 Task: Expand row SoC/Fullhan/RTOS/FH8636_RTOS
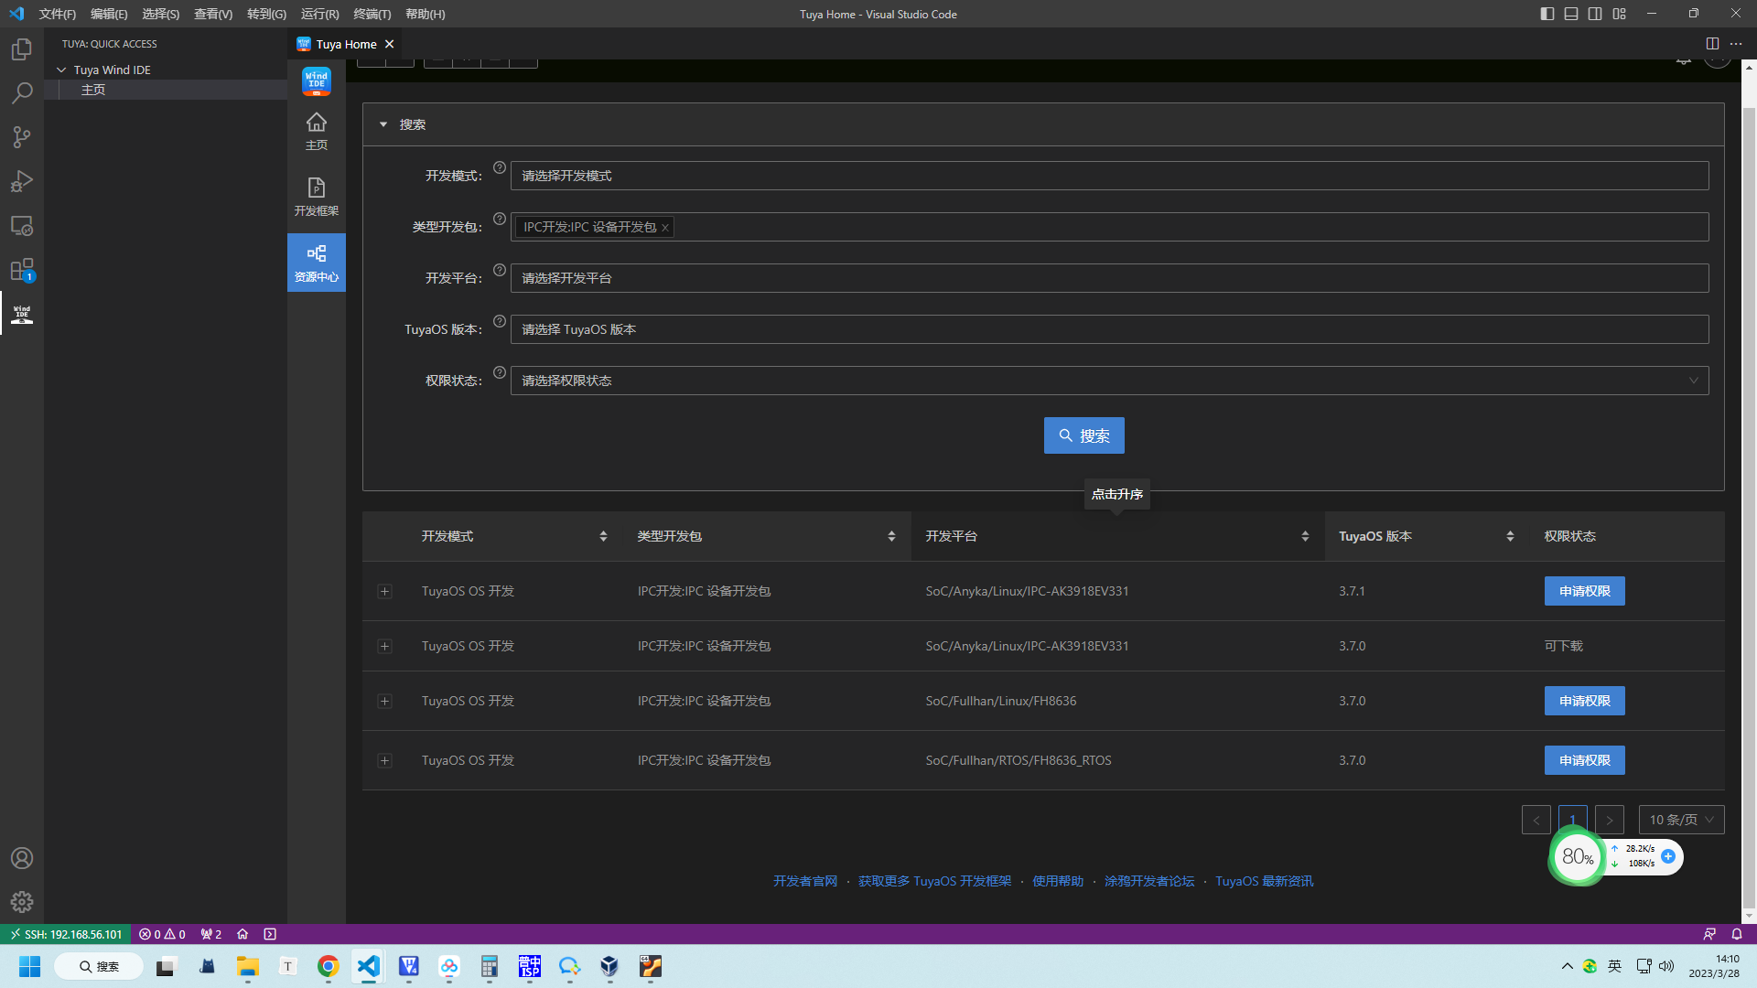(385, 761)
